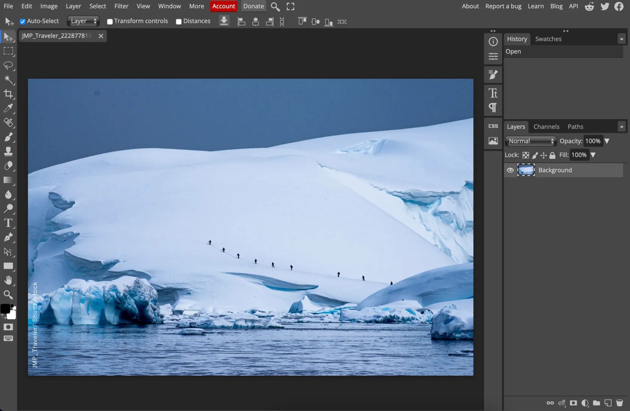Select the Magic Wand tool

pyautogui.click(x=8, y=79)
